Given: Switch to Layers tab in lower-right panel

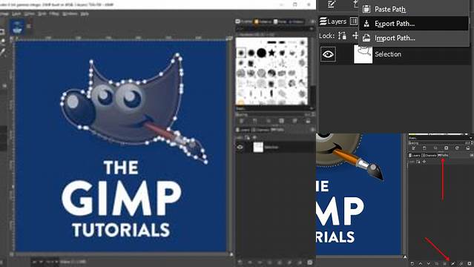Looking at the screenshot, I should pos(415,156).
